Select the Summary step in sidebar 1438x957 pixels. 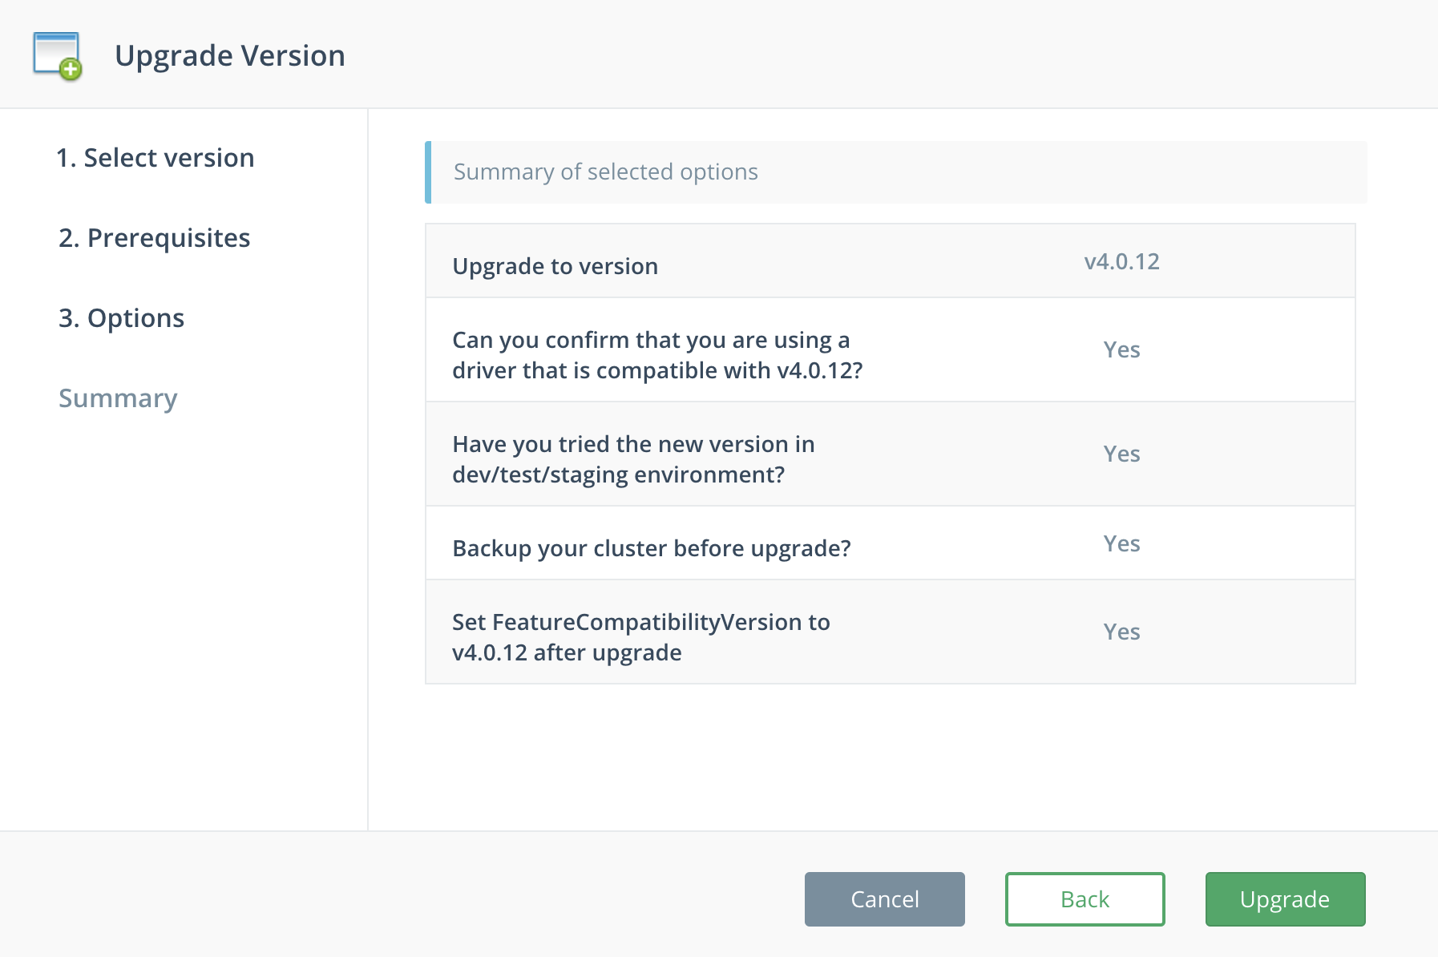(118, 398)
